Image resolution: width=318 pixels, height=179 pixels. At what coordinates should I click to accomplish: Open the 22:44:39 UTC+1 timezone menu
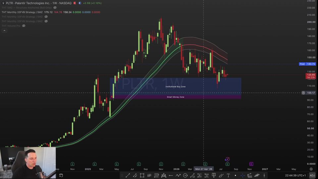[295, 175]
